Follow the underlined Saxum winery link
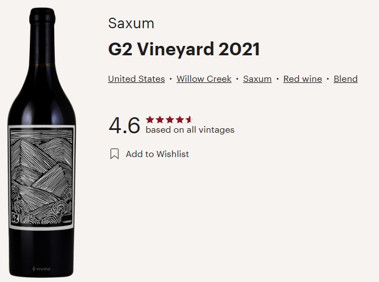Image resolution: width=379 pixels, height=282 pixels. coord(257,79)
